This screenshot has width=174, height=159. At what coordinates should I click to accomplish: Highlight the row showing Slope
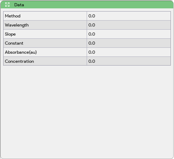87,34
